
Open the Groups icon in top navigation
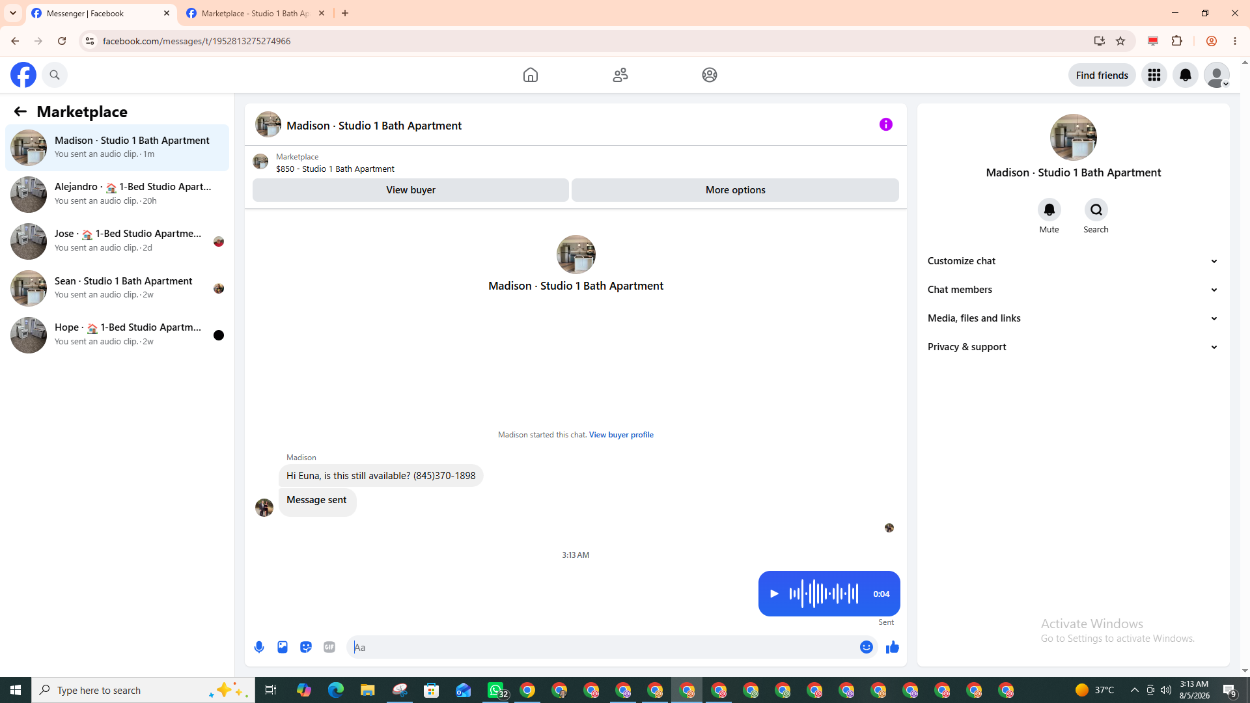coord(710,75)
